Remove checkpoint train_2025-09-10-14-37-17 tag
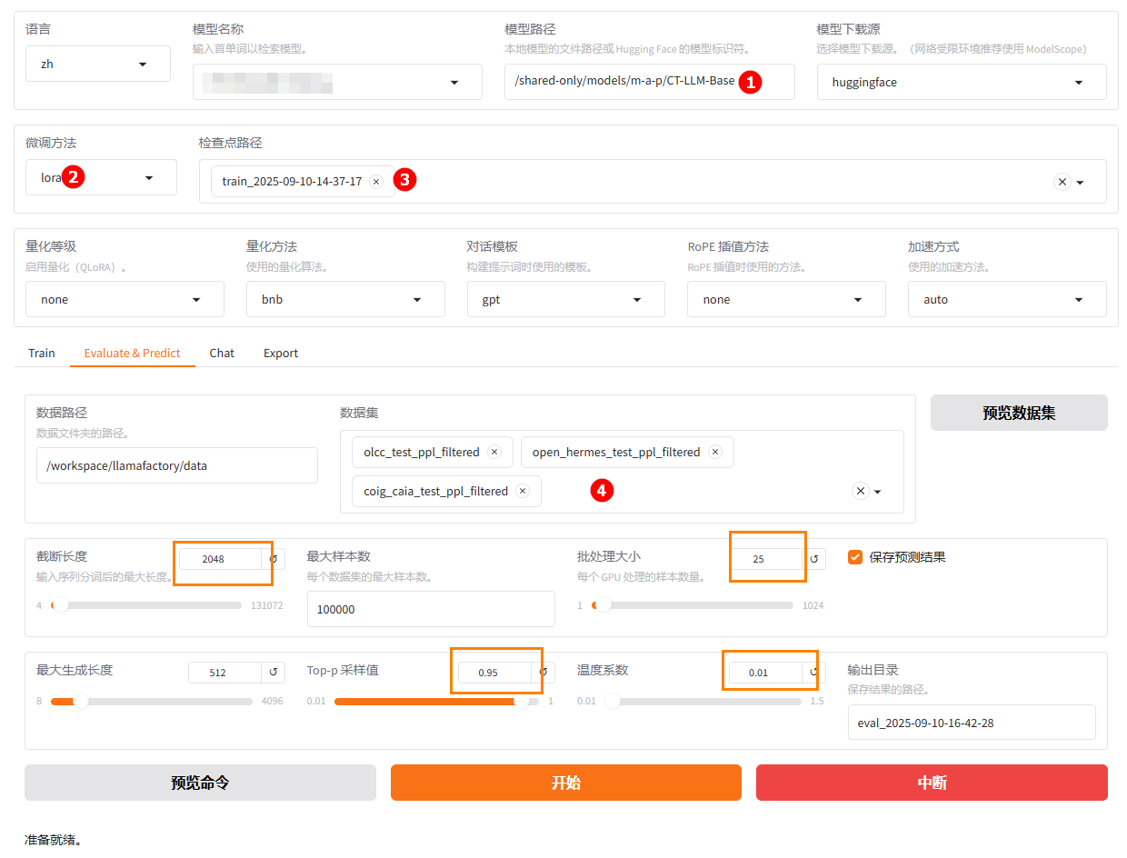This screenshot has width=1127, height=858. click(376, 182)
